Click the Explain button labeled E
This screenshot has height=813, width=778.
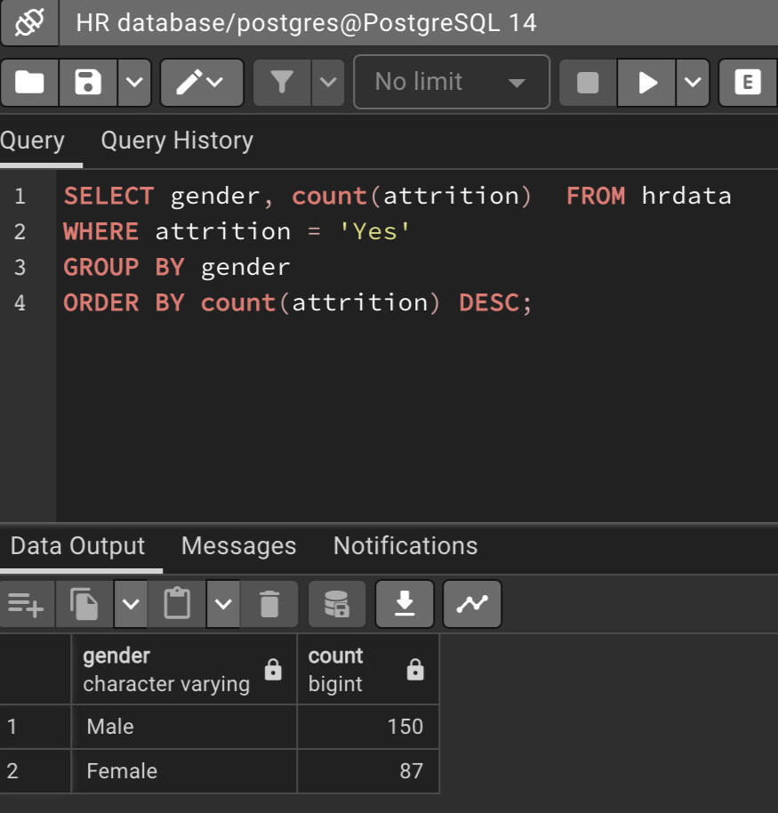point(748,83)
